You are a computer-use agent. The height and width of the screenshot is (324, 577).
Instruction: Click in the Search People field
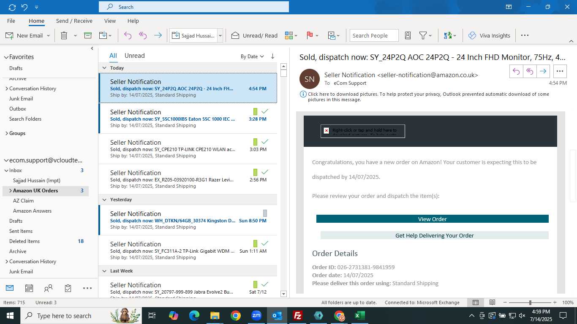pyautogui.click(x=374, y=35)
